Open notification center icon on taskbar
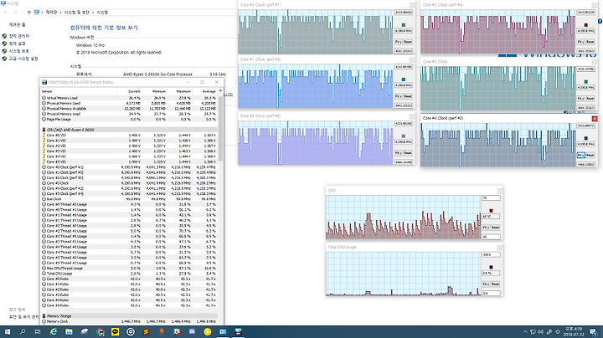 coord(594,332)
